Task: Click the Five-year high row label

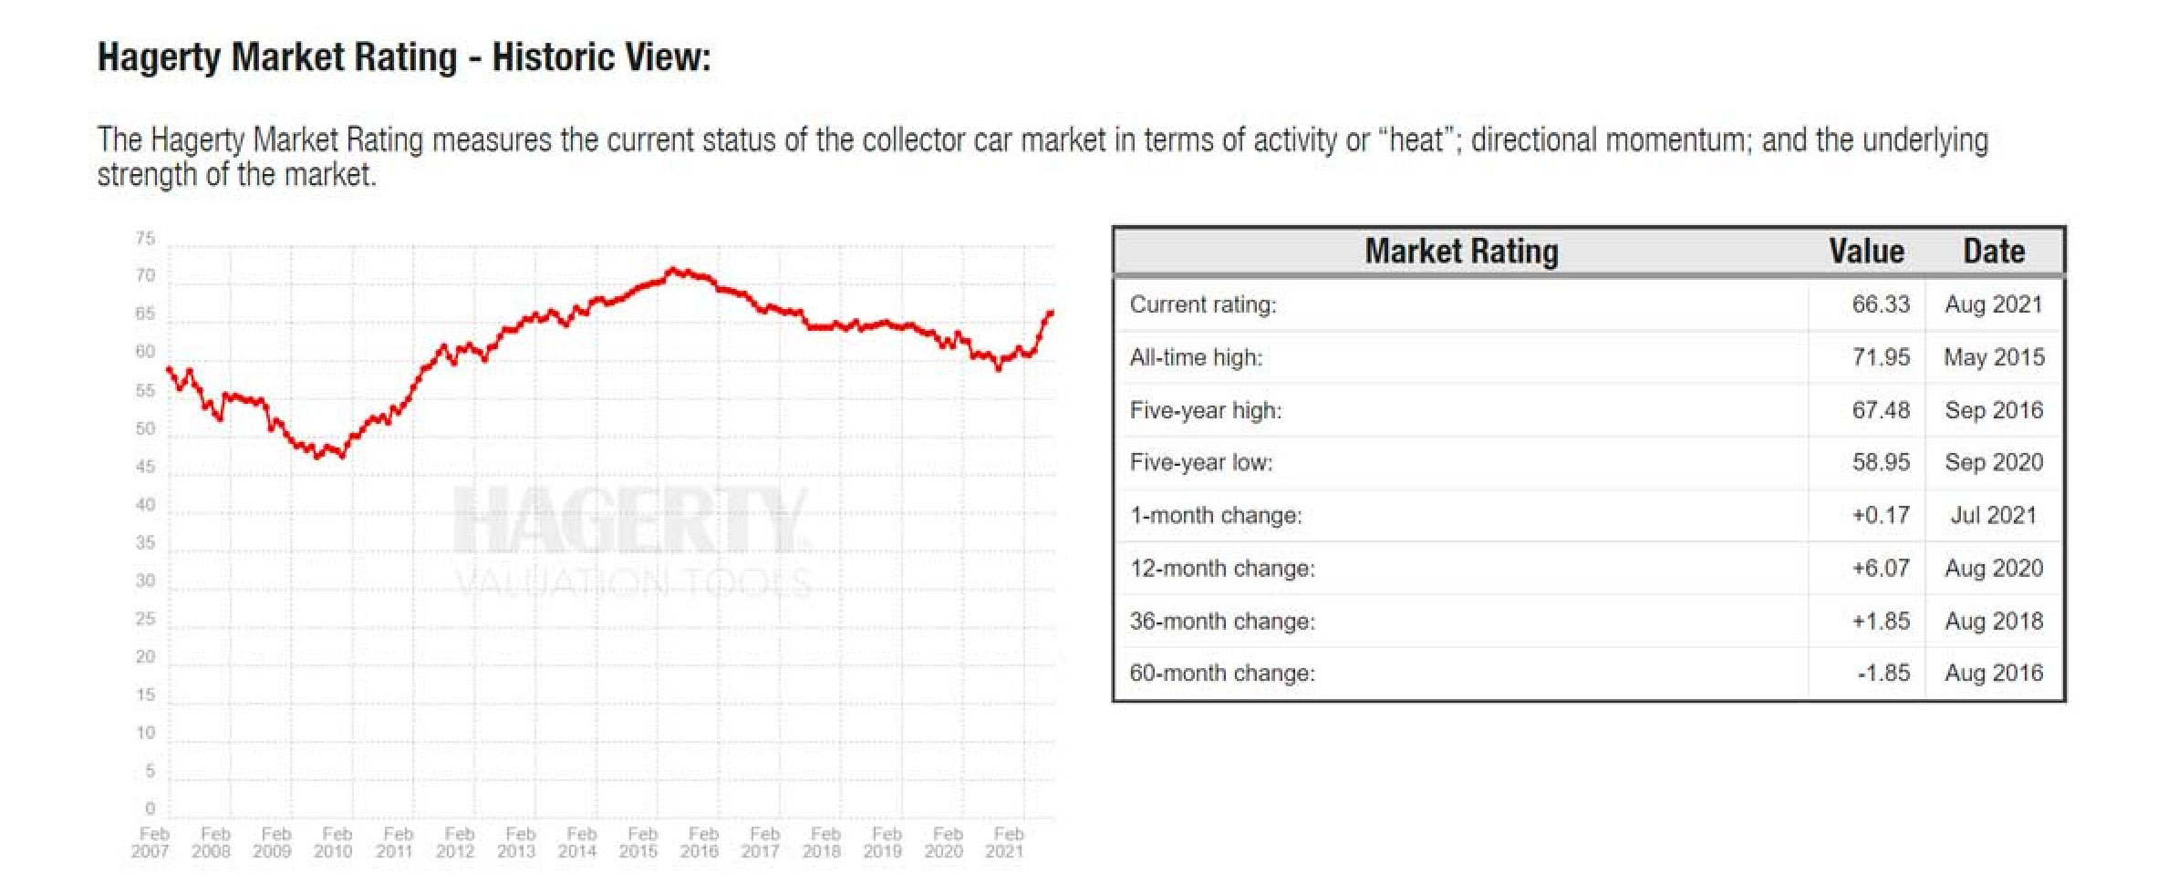Action: tap(1206, 410)
